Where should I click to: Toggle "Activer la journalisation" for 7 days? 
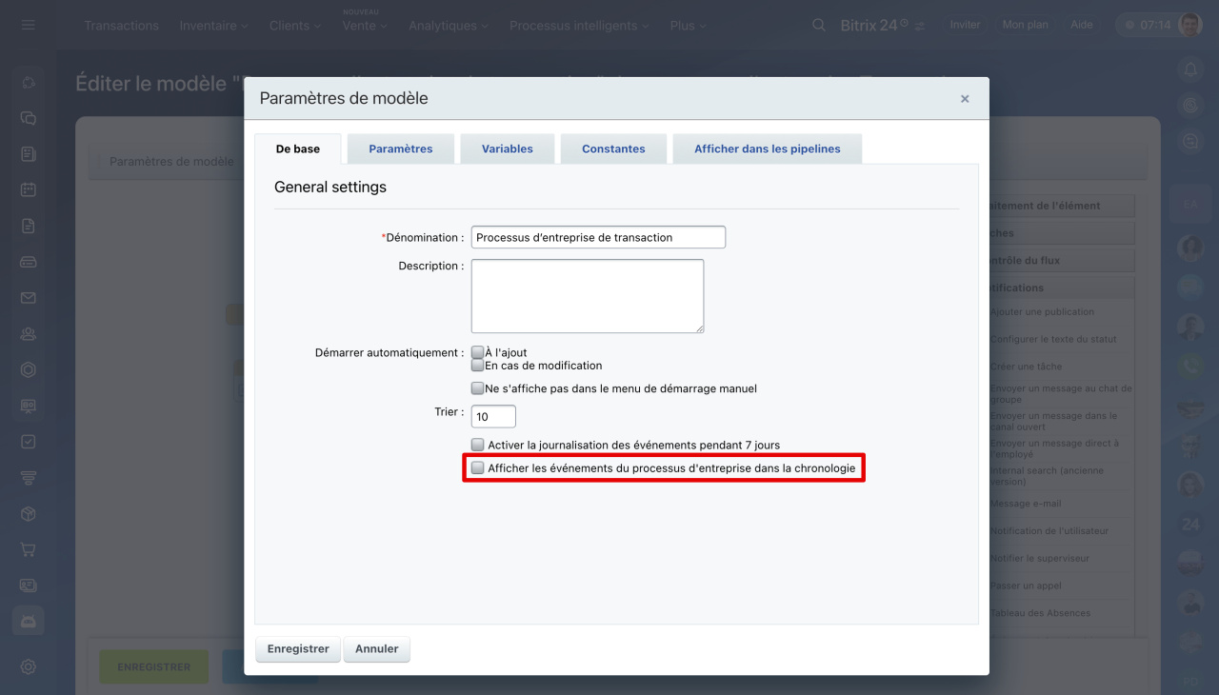pyautogui.click(x=478, y=445)
